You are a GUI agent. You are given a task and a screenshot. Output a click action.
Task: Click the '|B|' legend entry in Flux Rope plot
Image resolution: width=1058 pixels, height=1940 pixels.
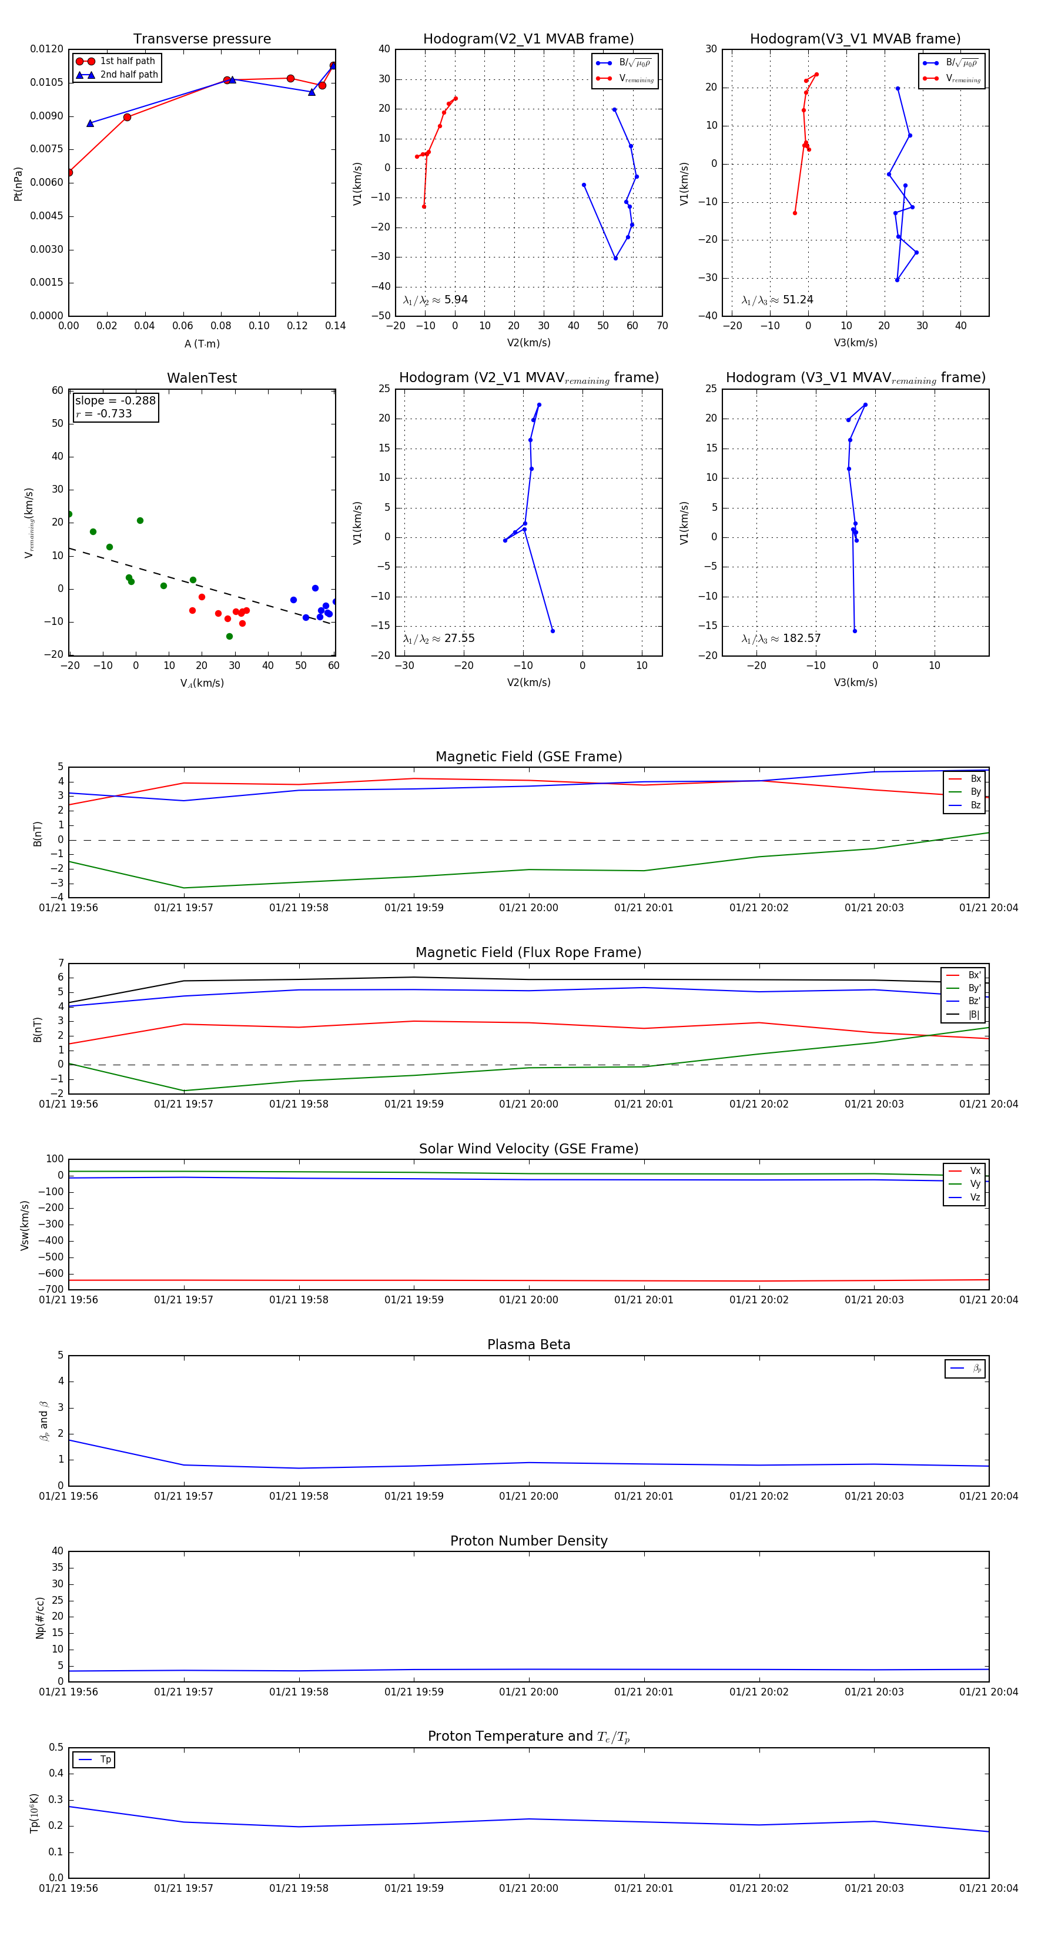[963, 1015]
